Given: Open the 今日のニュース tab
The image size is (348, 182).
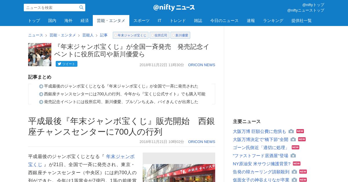Looking at the screenshot, I should [x=224, y=21].
